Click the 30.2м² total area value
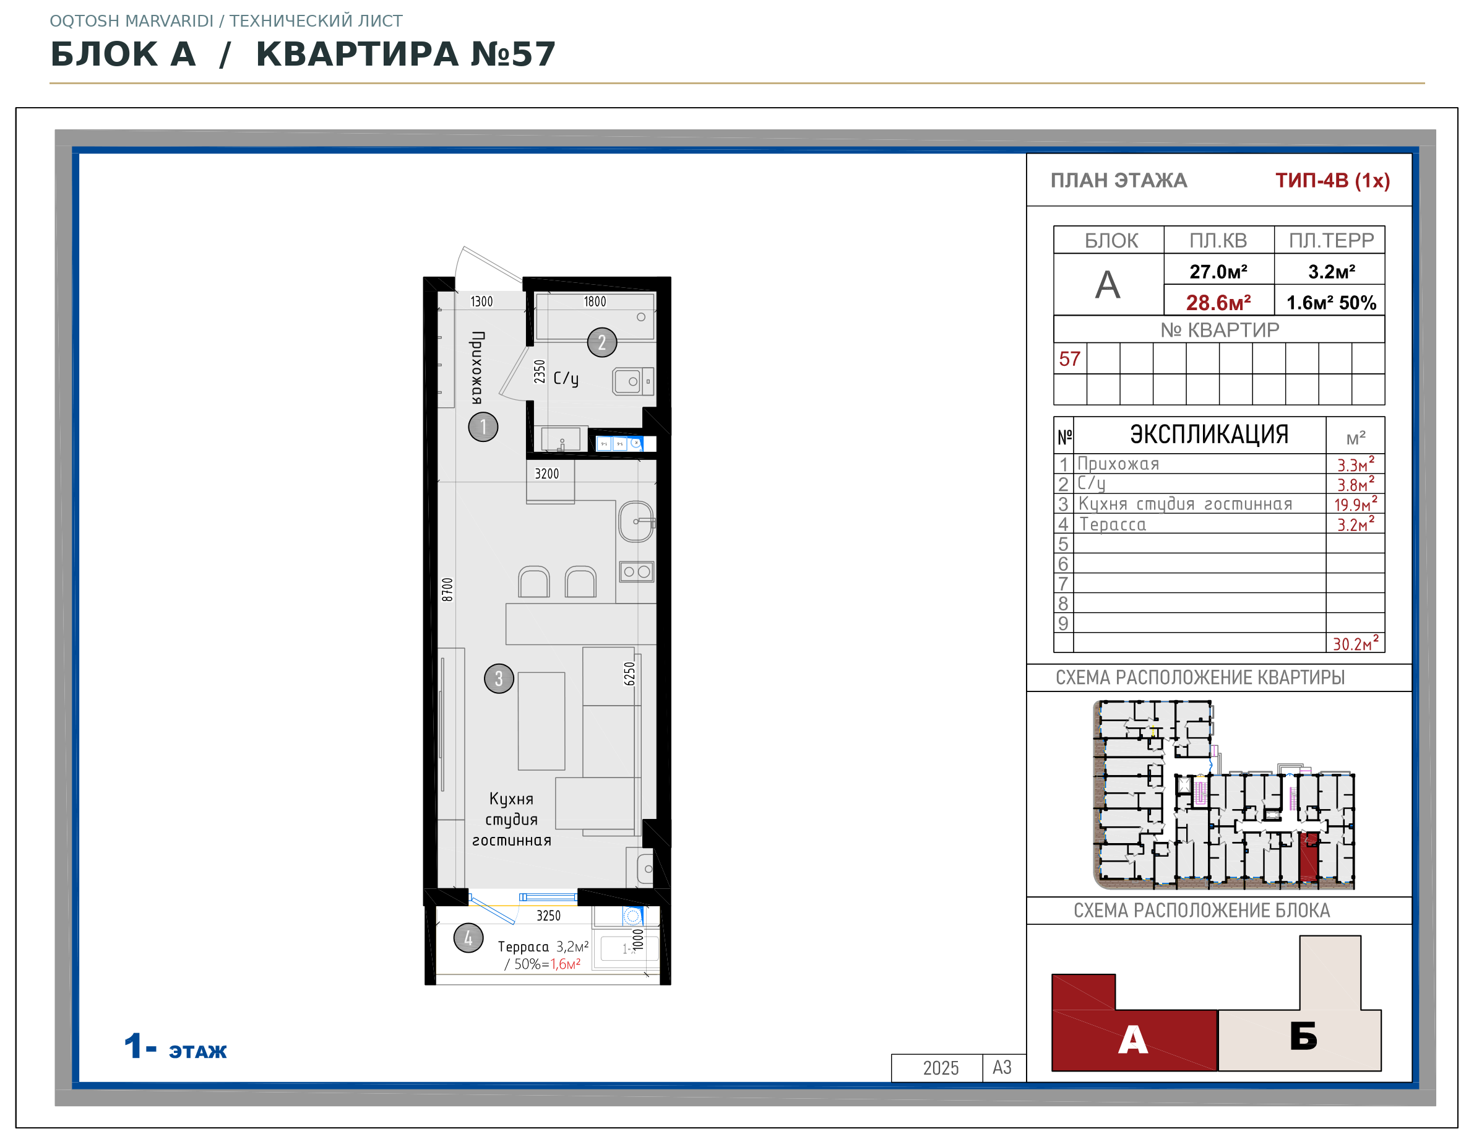The width and height of the screenshot is (1474, 1139). (1355, 643)
